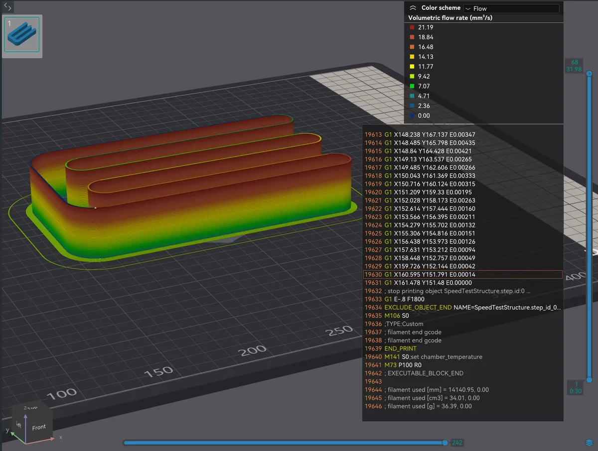Click the code toggle icon at top-left
The image size is (598, 451).
(x=7, y=6)
